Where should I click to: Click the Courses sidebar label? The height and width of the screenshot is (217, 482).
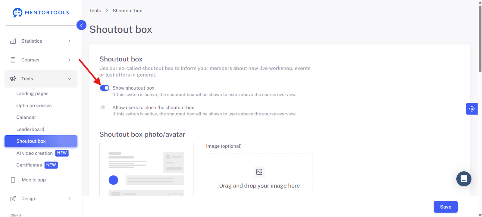point(30,60)
